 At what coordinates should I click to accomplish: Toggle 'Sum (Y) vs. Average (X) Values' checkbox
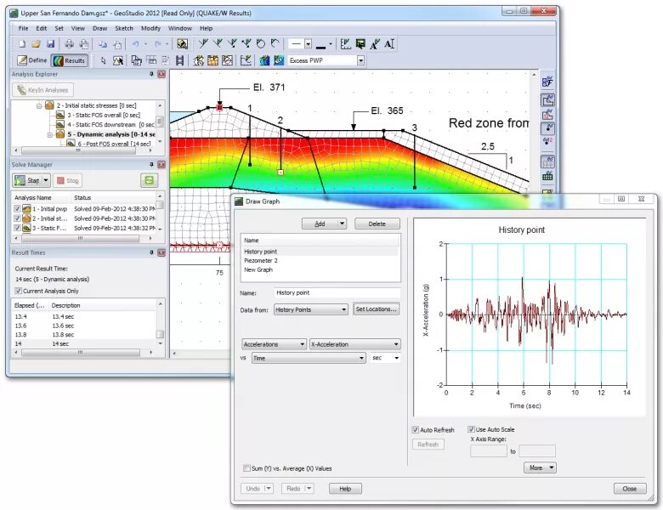click(x=246, y=468)
